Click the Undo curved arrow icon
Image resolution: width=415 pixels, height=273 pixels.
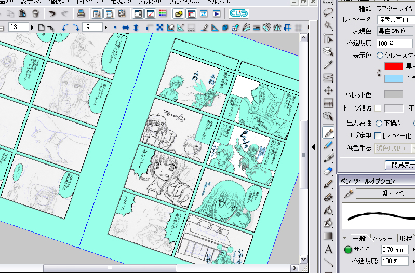click(52, 13)
